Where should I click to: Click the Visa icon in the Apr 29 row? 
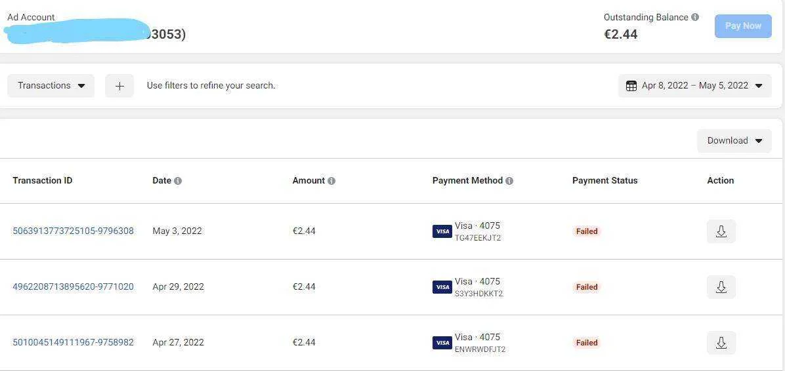click(x=442, y=287)
